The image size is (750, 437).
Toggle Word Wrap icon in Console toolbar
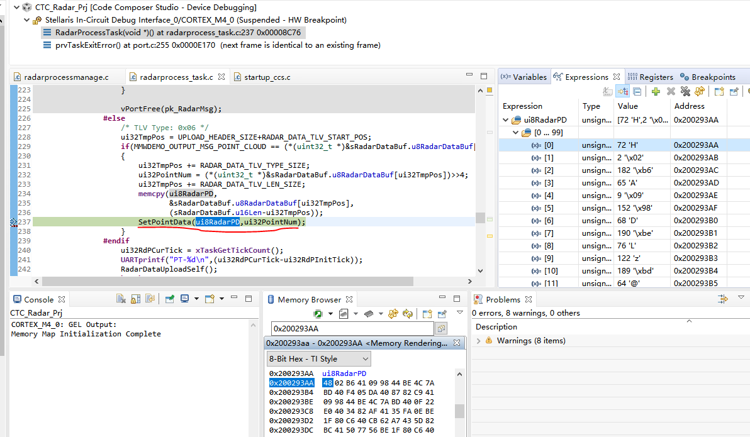pos(150,299)
